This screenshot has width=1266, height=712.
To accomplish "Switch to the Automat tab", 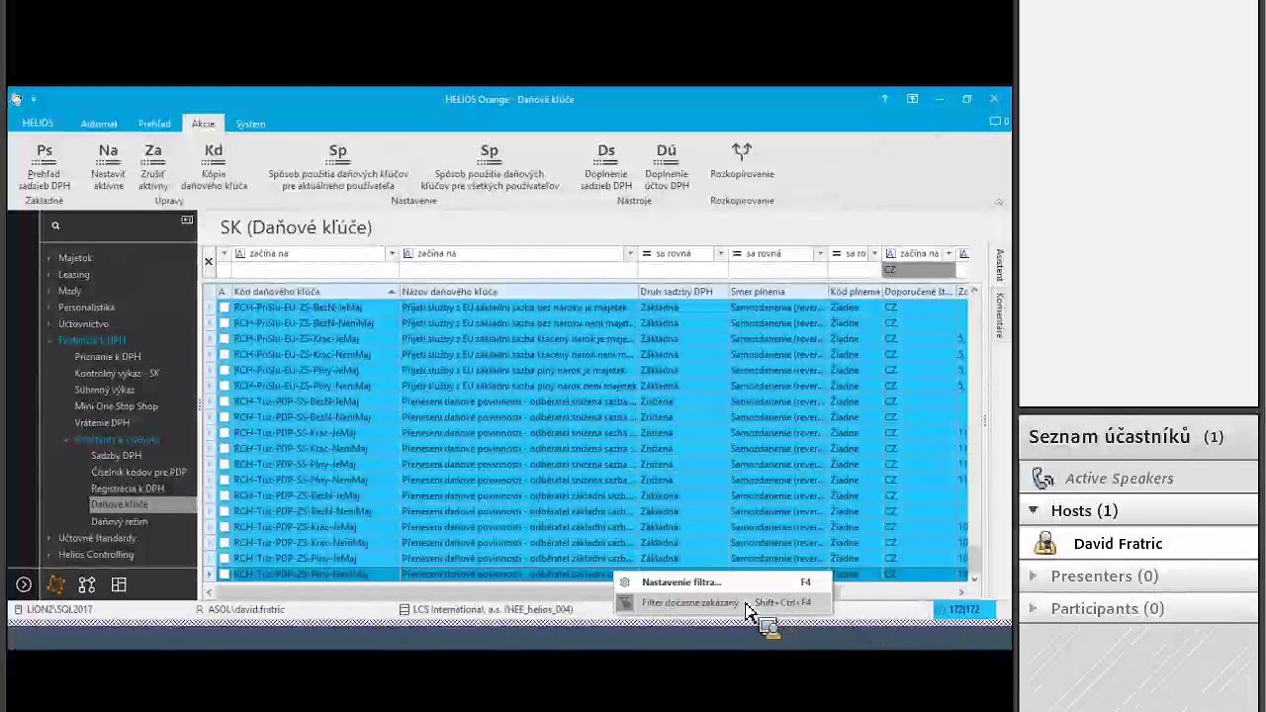I will (99, 124).
